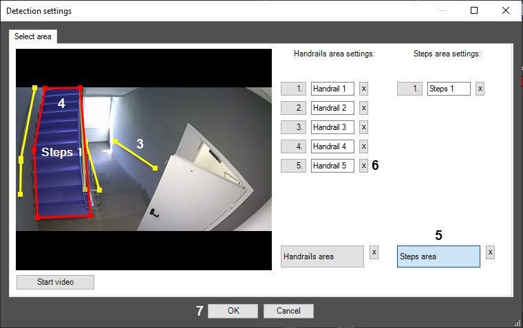Click the Handrails area button
Screen dimensions: 523x328
pos(322,256)
